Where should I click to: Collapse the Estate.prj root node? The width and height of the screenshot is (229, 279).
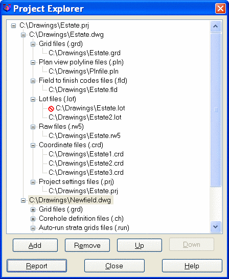tap(13, 26)
